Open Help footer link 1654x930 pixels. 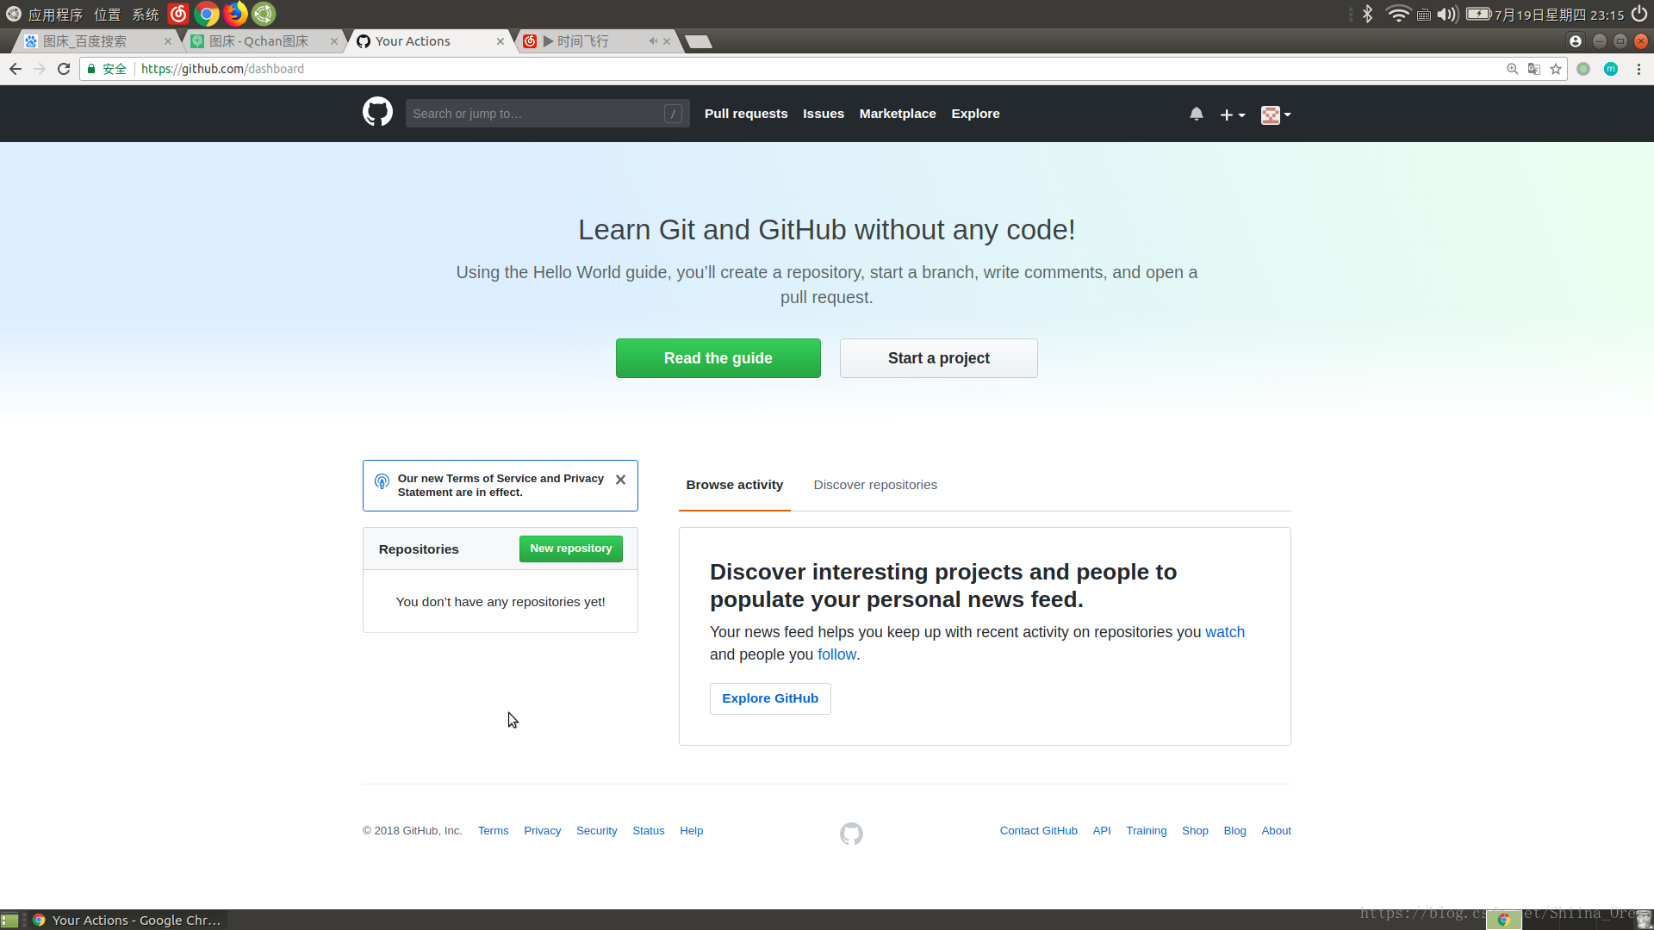click(692, 831)
